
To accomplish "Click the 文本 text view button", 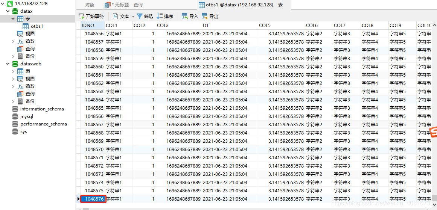I will [x=121, y=17].
